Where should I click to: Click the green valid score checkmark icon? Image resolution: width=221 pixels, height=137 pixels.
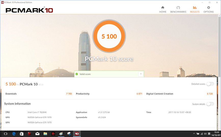coord(77,74)
